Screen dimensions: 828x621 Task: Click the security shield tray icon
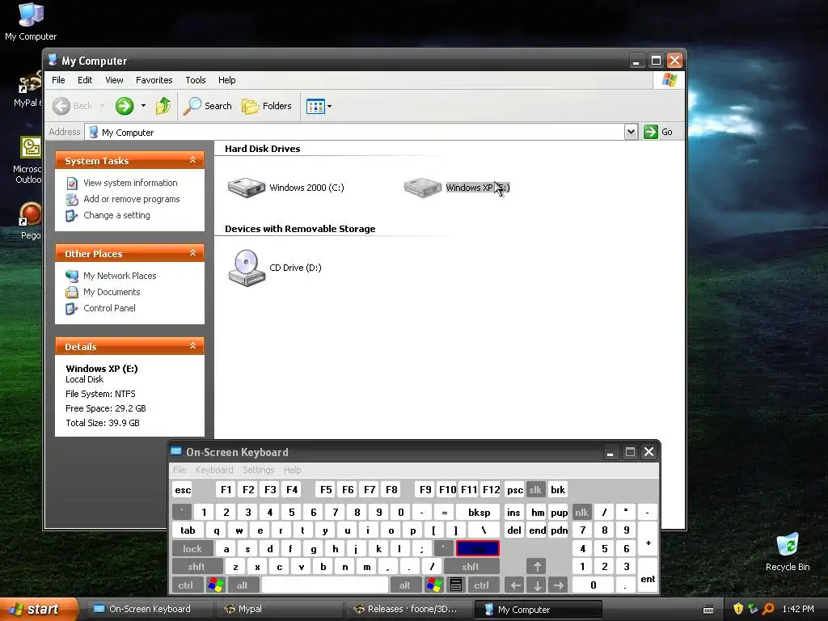[x=738, y=609]
